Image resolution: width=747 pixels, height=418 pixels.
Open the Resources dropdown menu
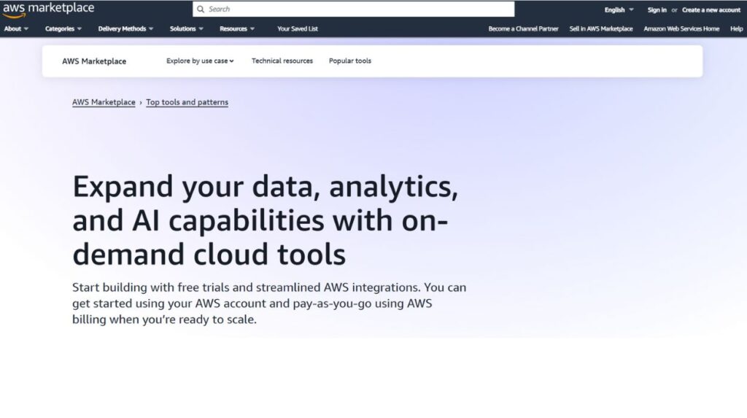point(237,28)
